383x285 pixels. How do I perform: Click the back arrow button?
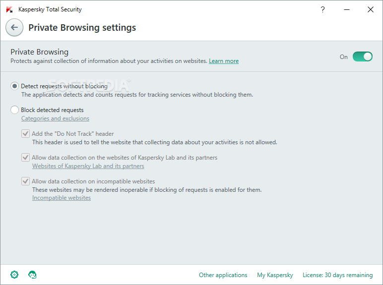pyautogui.click(x=14, y=28)
